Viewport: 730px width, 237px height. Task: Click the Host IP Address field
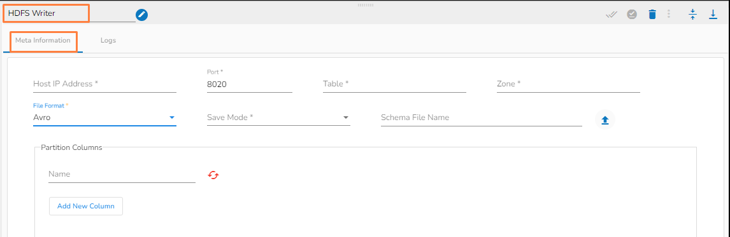[x=104, y=84]
